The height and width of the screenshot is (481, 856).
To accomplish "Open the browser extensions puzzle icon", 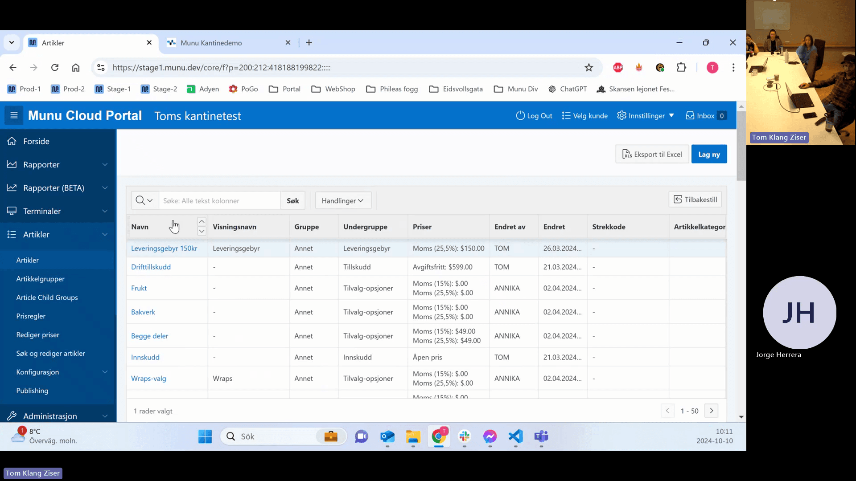I will [x=681, y=68].
